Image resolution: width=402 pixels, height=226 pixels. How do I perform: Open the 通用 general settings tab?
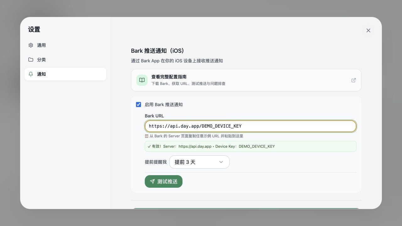click(x=65, y=45)
